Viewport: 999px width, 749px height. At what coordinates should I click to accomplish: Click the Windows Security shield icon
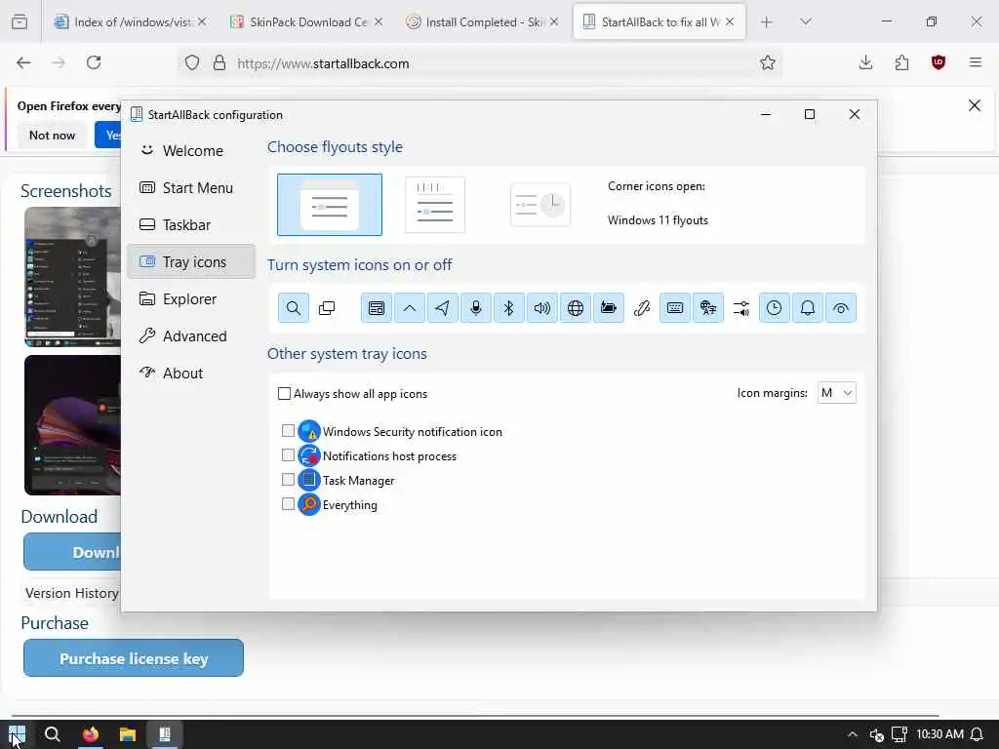click(x=309, y=431)
